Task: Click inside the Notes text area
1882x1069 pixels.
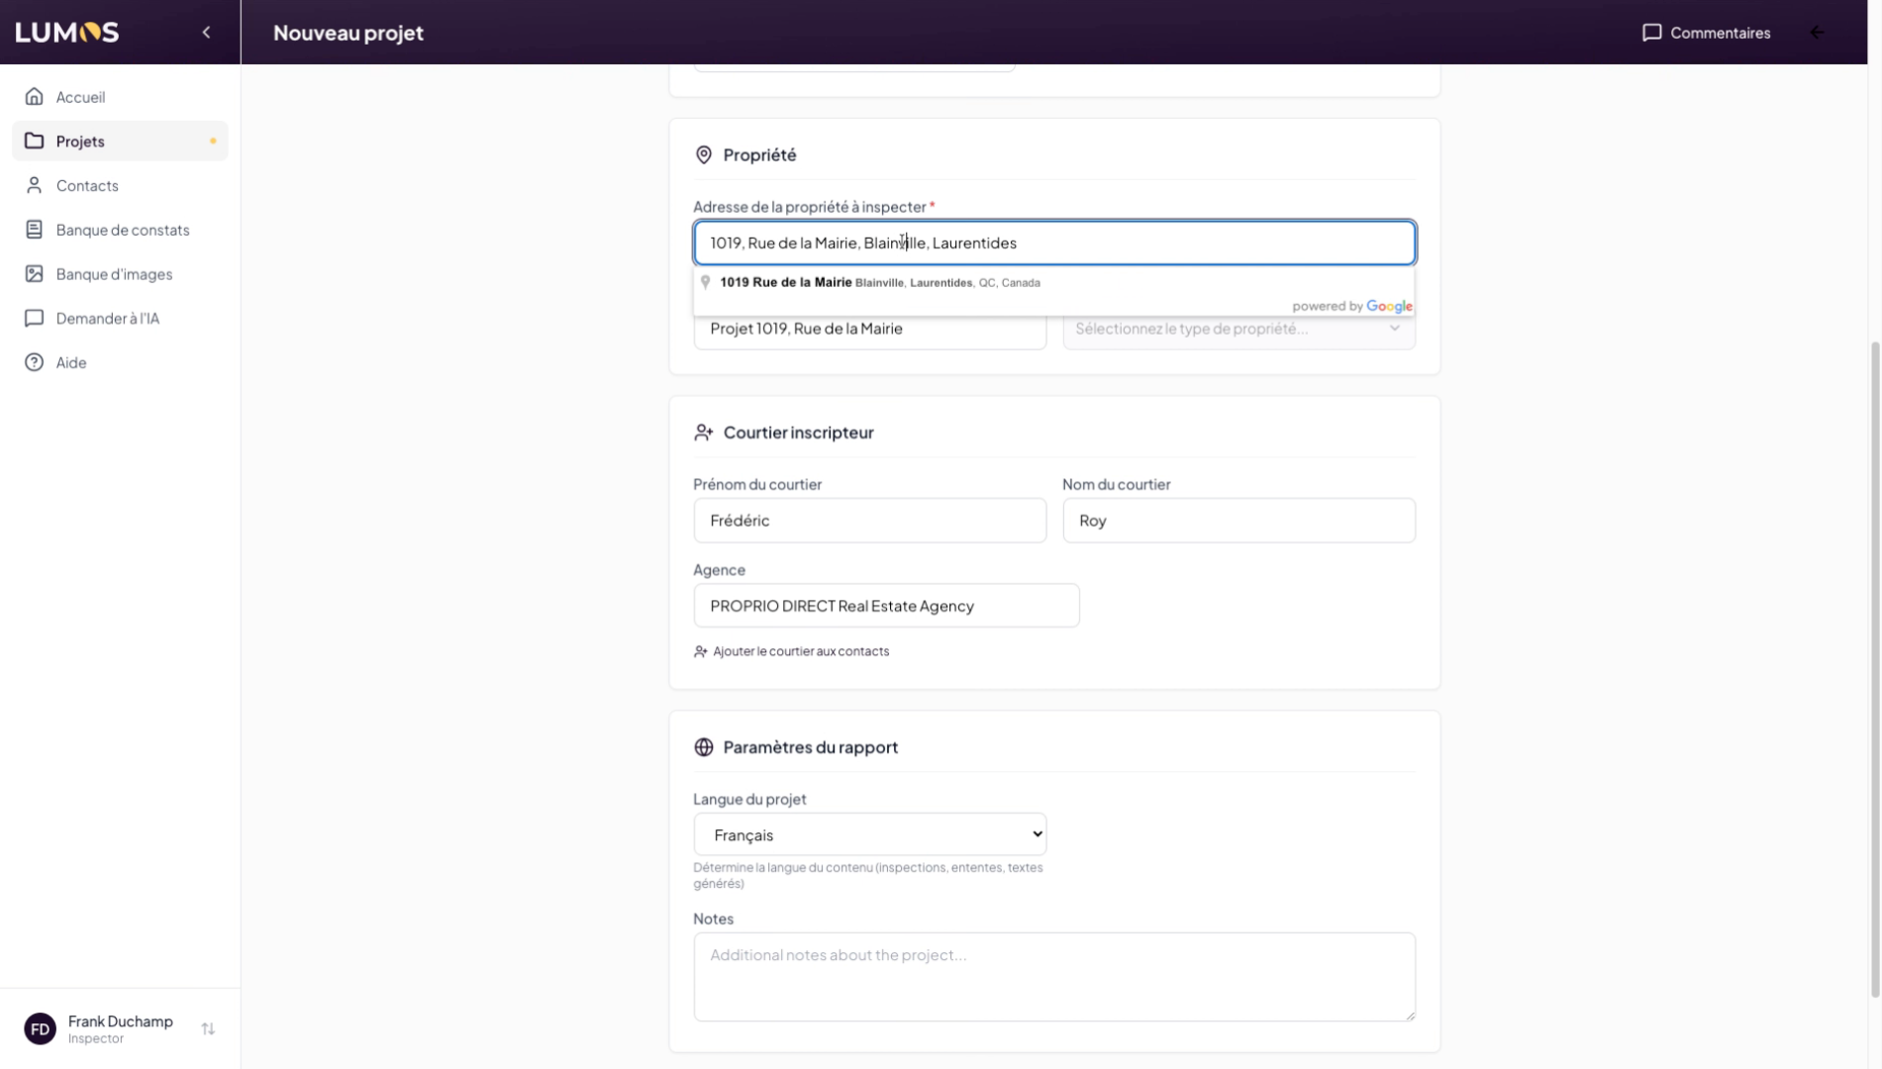Action: pyautogui.click(x=1053, y=976)
